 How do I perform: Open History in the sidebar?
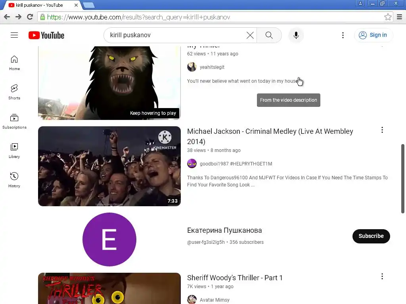pos(14,180)
